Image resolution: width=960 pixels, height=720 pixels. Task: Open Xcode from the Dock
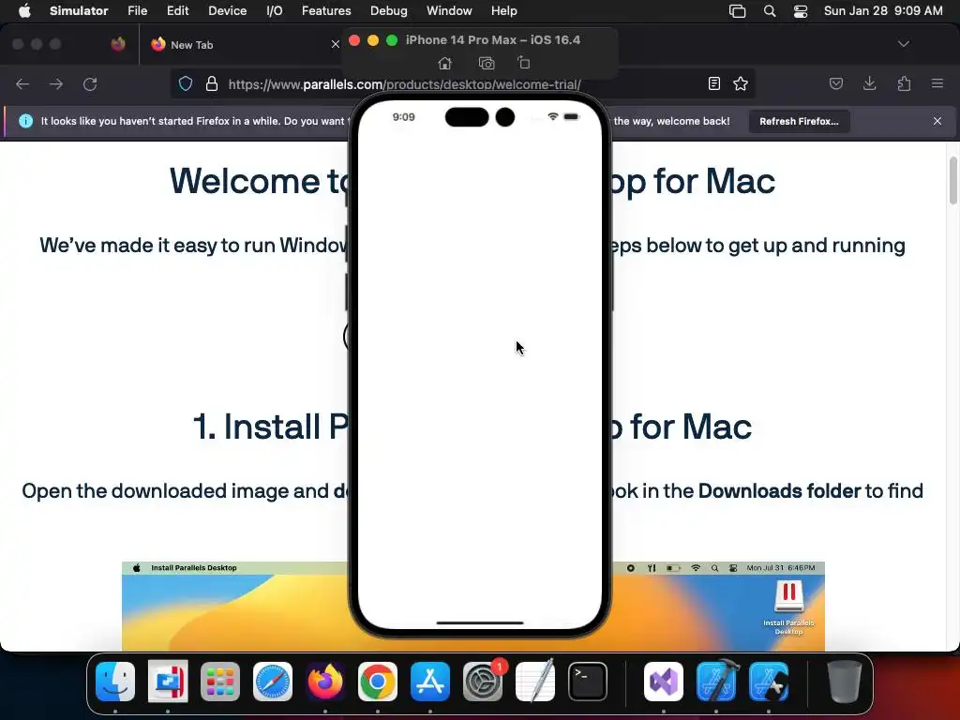pos(716,682)
